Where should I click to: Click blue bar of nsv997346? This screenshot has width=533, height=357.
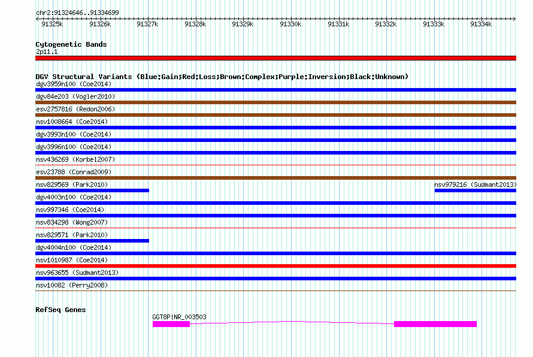pos(275,216)
